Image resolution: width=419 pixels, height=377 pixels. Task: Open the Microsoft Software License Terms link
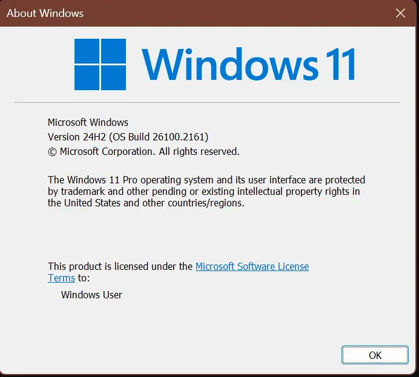click(x=252, y=266)
